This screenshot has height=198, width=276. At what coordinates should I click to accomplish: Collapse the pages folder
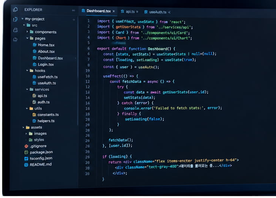pos(27,38)
